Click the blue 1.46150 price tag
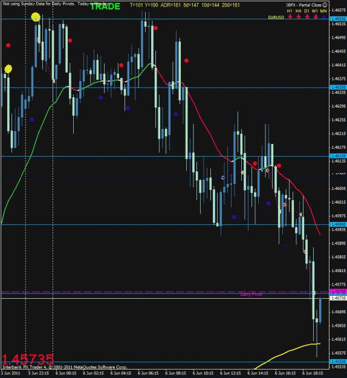 click(339, 156)
